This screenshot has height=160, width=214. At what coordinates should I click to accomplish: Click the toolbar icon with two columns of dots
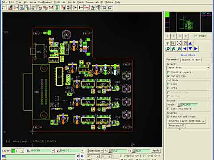[x=69, y=8]
